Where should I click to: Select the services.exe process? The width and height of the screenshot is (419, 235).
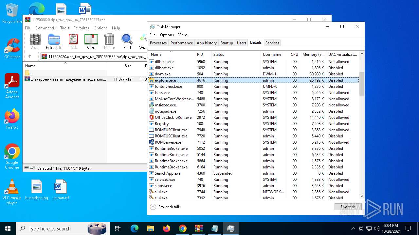coord(254,180)
